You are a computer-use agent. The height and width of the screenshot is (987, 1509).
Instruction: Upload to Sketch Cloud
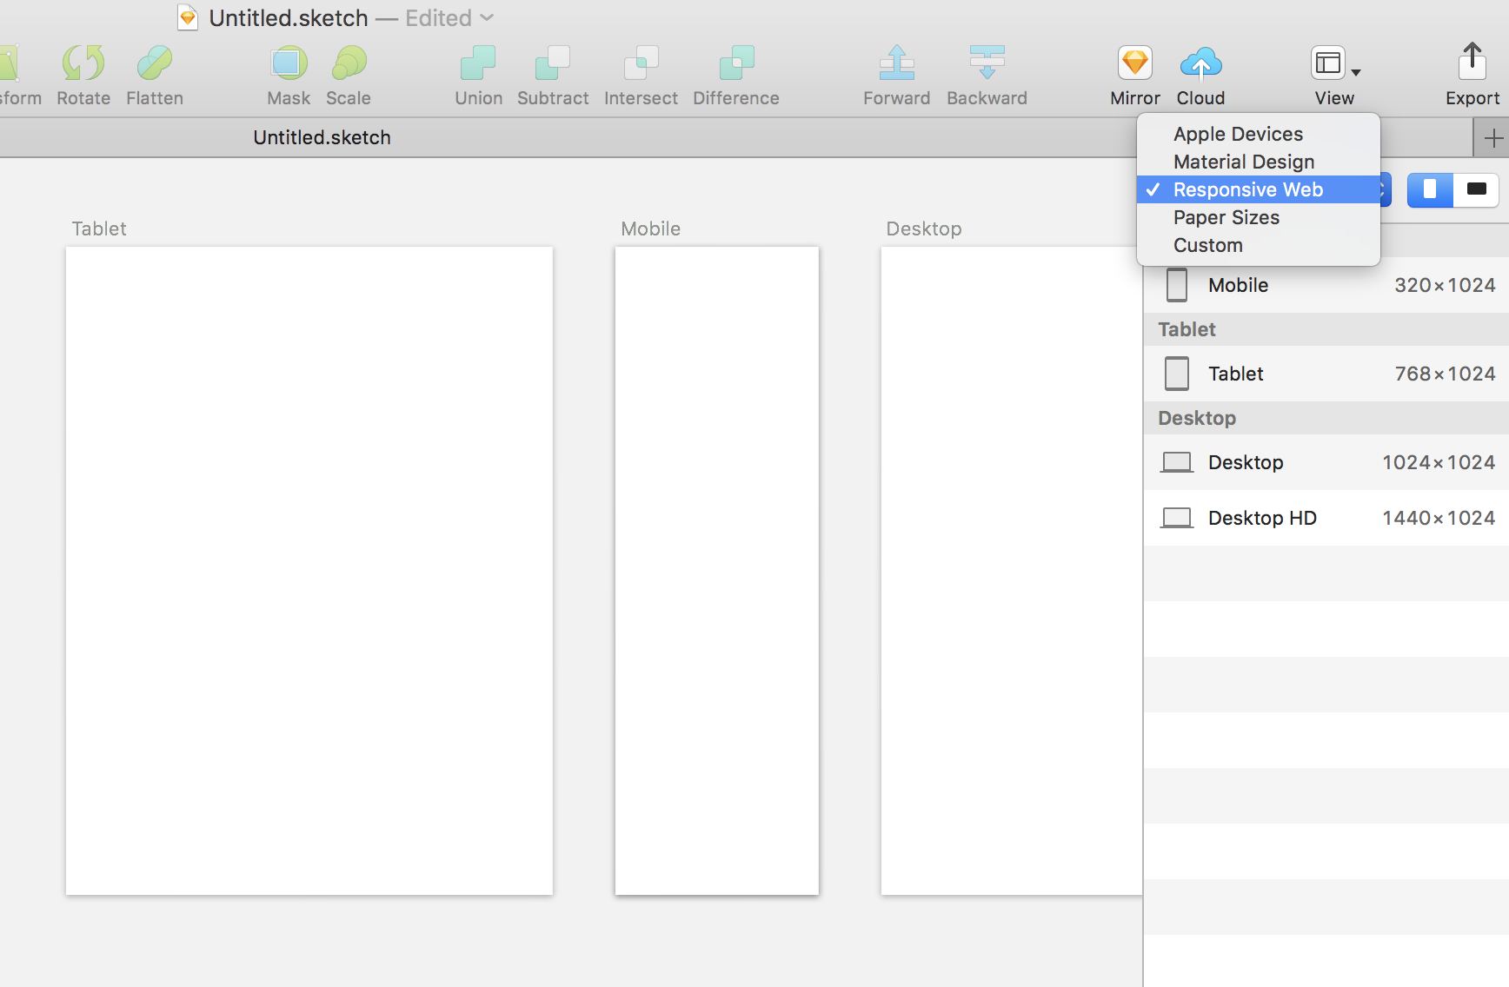(1200, 64)
